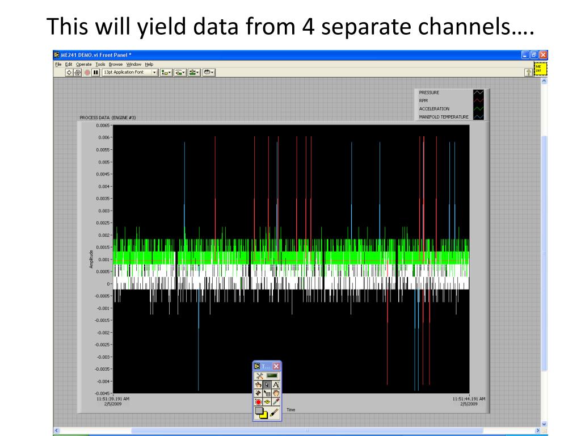
Task: Click the PROCESS DATA (ENGINE #3) graph label
Action: [x=107, y=118]
